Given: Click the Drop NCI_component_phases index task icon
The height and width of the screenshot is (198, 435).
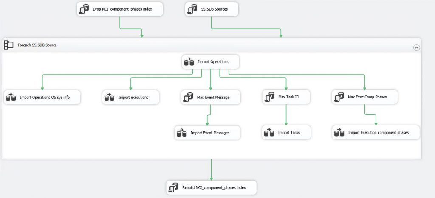Looking at the screenshot, I should tap(85, 9).
